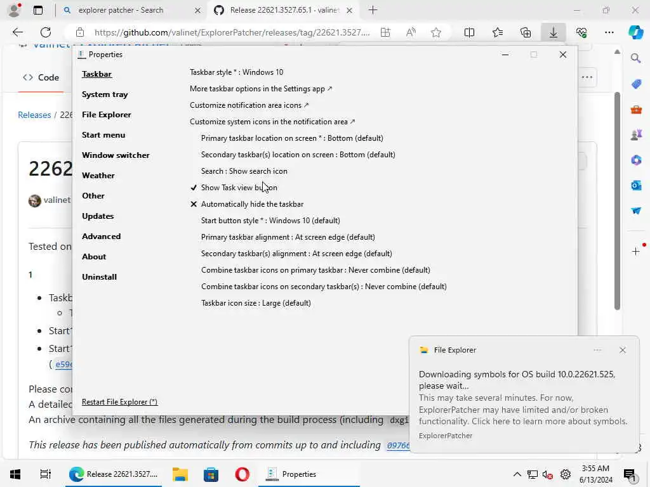This screenshot has height=487, width=650.
Task: Click the GitHub page vertical scrollbar
Action: click(x=617, y=201)
